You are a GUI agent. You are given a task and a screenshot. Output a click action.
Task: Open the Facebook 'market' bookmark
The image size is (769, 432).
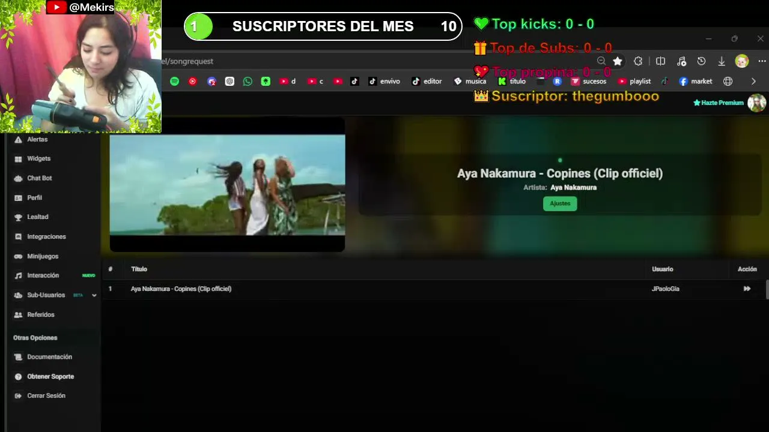[x=696, y=81]
